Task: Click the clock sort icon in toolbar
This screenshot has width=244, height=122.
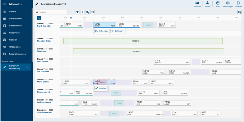Action: tap(88, 12)
